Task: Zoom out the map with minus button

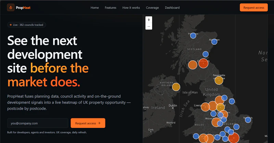Action: click(149, 26)
